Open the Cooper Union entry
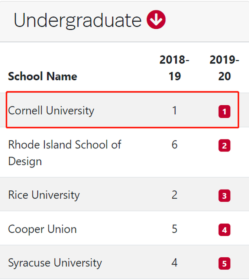This screenshot has height=280, width=249. coord(42,229)
